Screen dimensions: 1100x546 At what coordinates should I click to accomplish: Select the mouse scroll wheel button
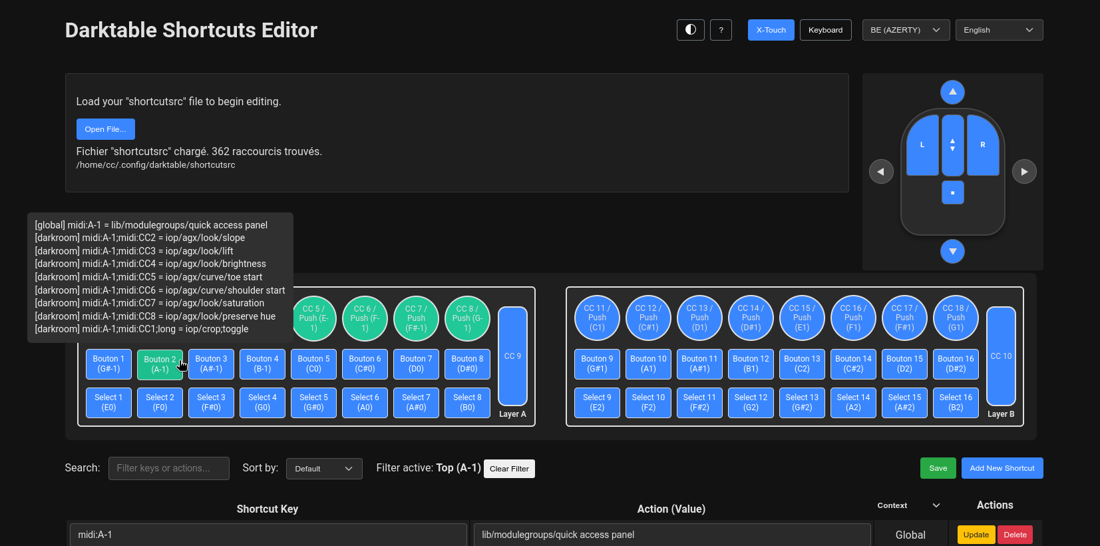click(x=952, y=144)
